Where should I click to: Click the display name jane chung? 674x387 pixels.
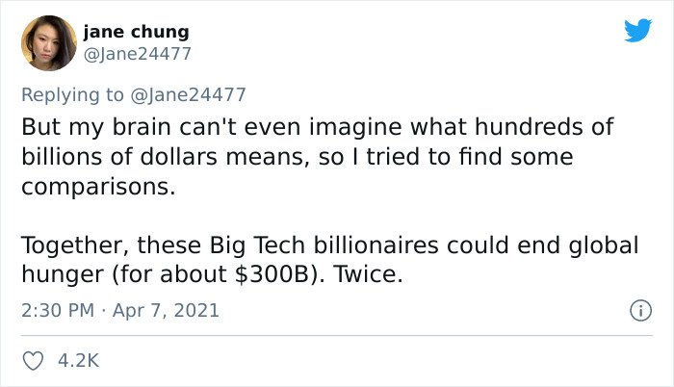(x=136, y=32)
